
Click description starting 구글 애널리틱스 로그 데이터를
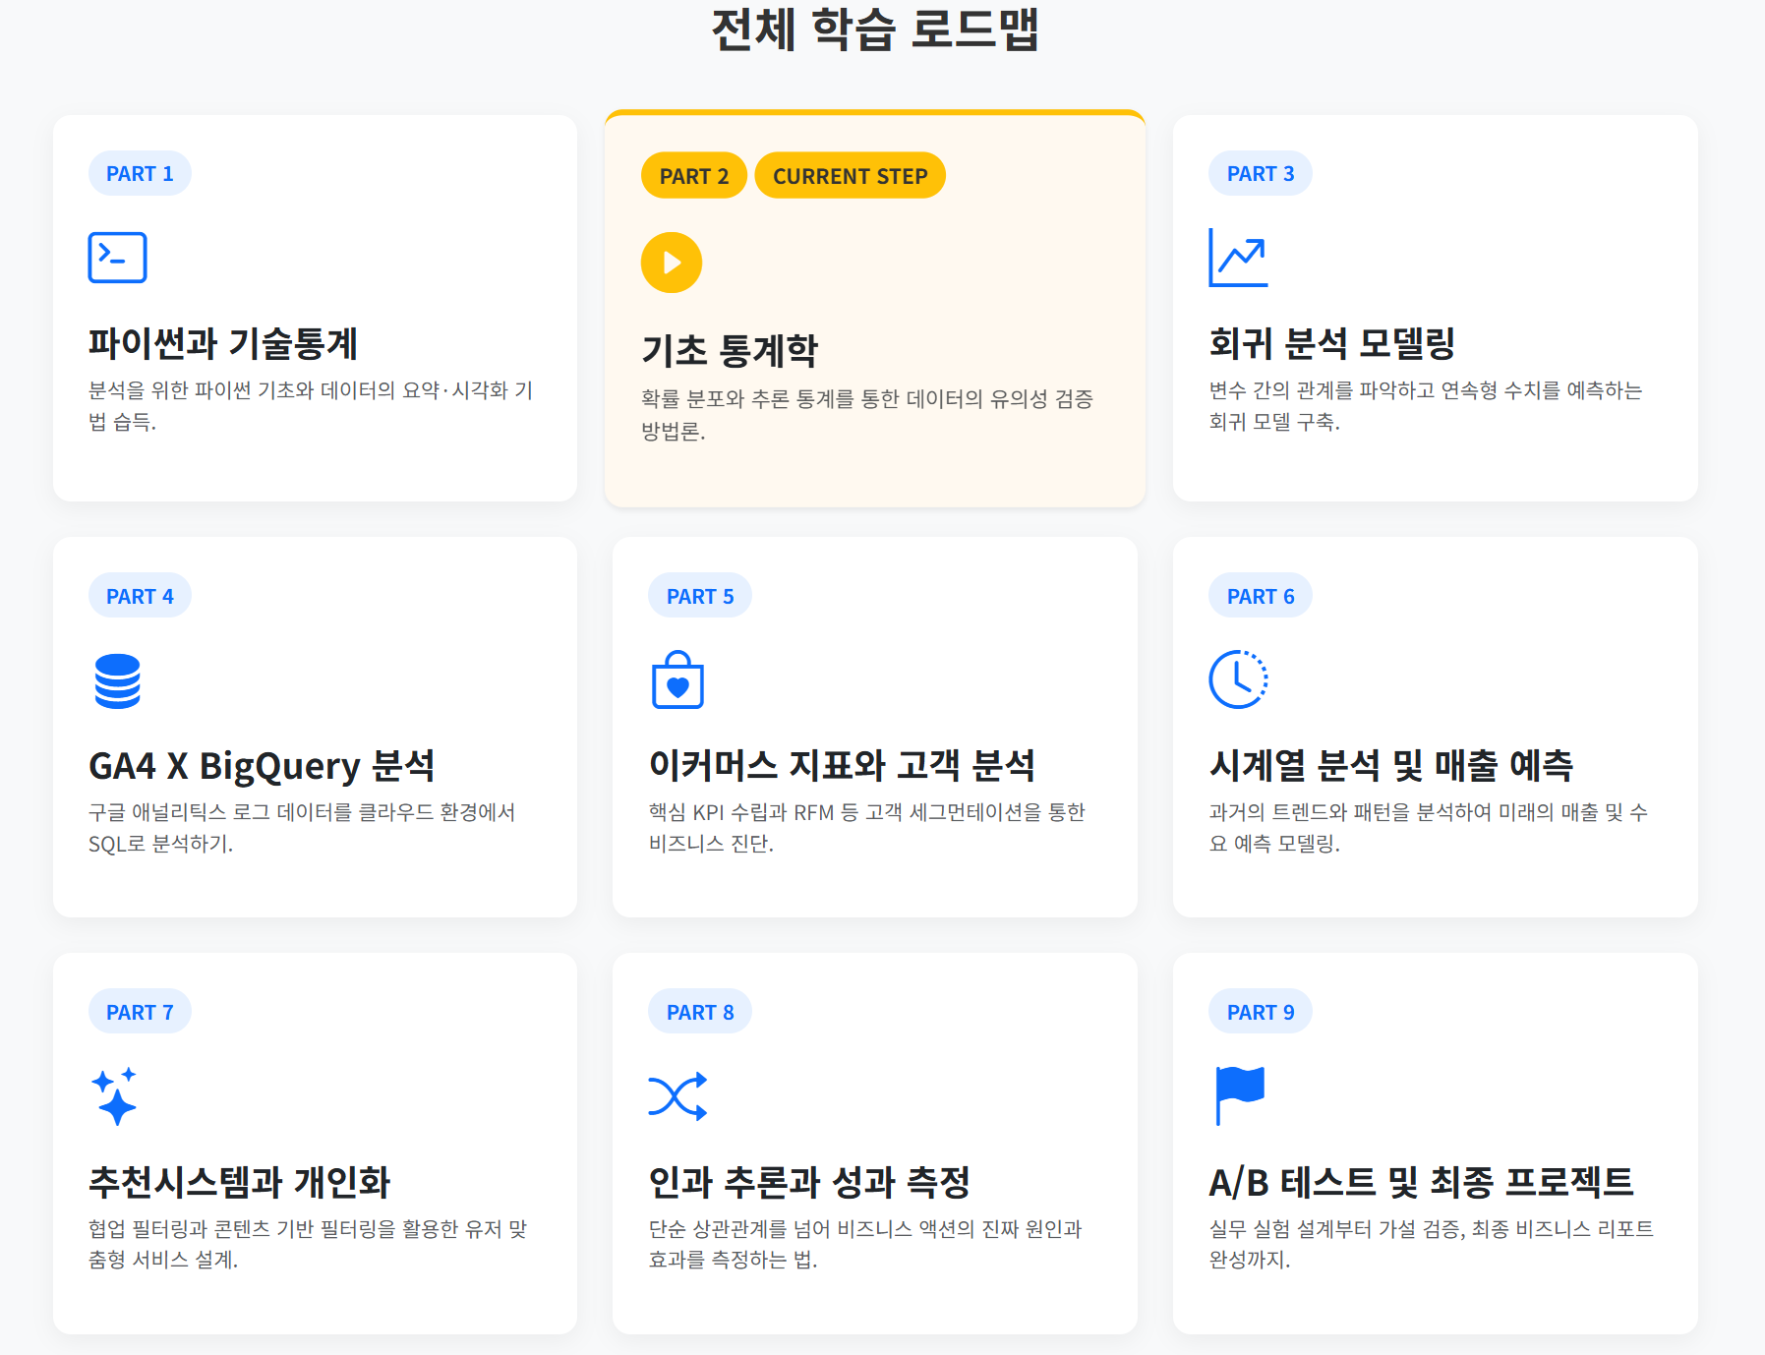(x=302, y=828)
